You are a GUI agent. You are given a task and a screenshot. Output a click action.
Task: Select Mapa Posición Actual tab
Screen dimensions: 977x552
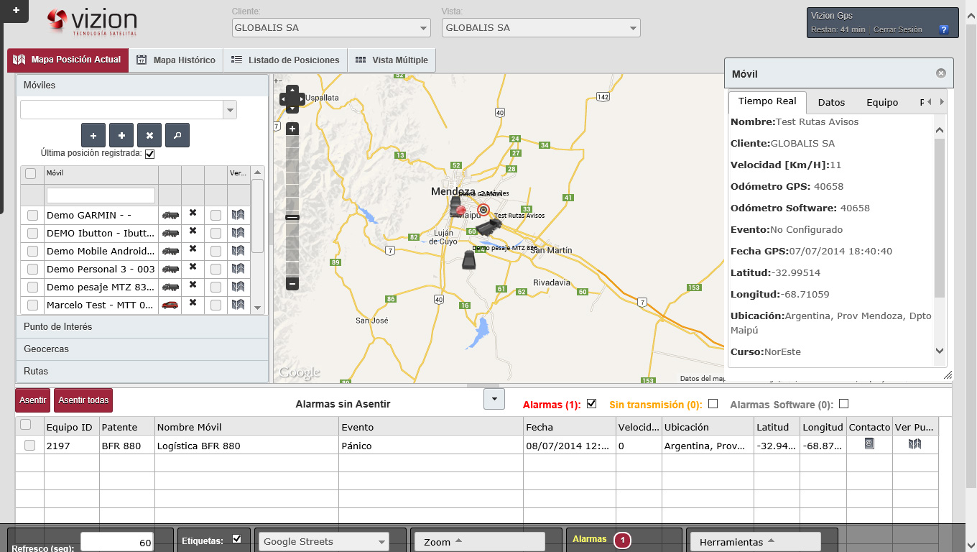[x=68, y=60]
